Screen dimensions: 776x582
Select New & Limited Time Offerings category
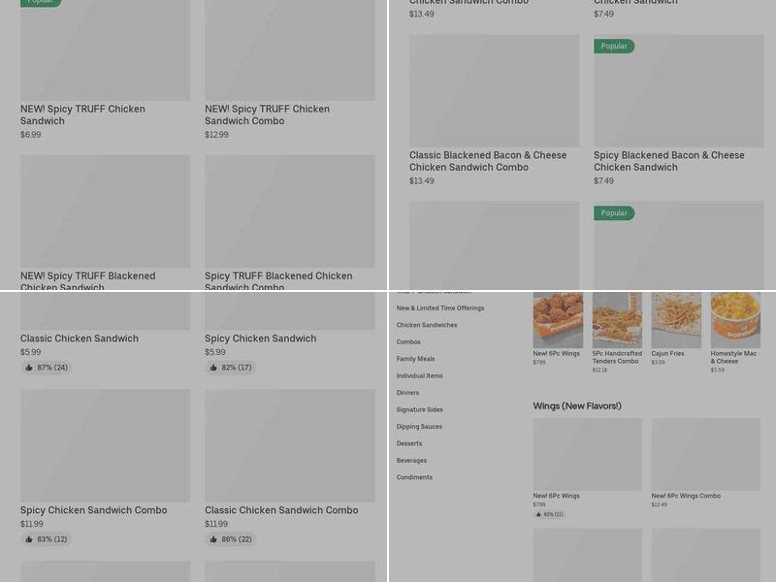click(440, 308)
